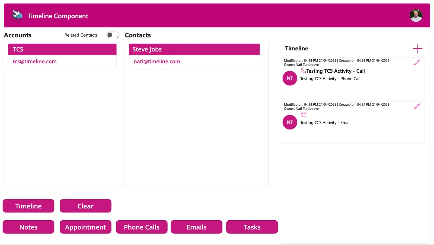
Task: Filter by Appointment
Action: (x=85, y=227)
